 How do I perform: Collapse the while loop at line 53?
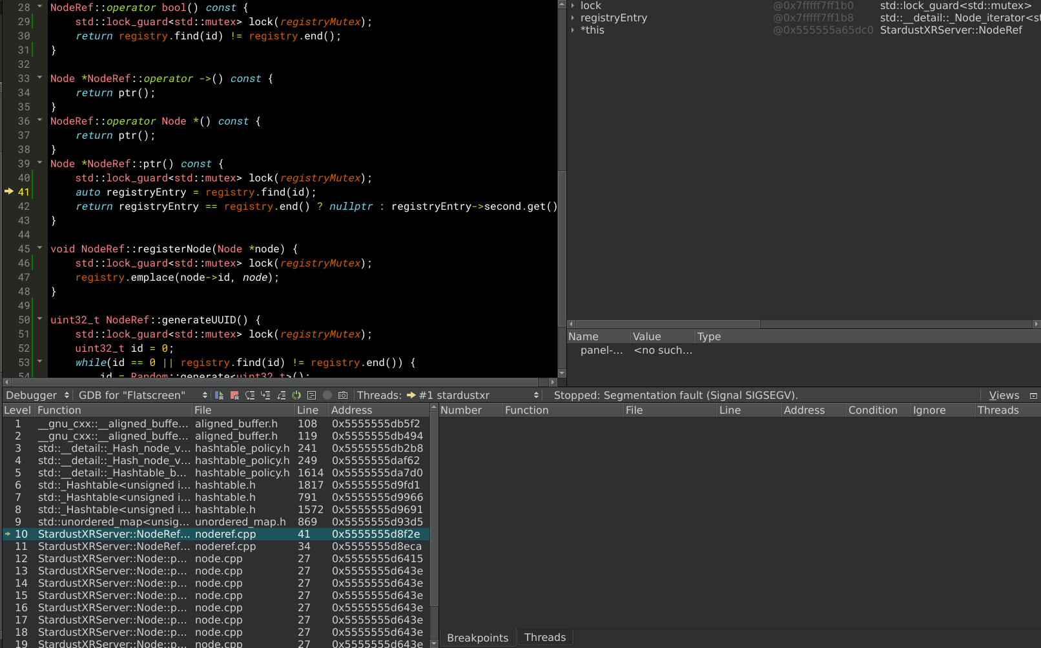click(39, 361)
